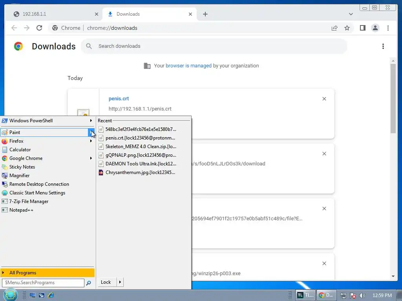This screenshot has height=301, width=402.
Task: Click the Calculator icon in Start menu
Action: pos(5,150)
